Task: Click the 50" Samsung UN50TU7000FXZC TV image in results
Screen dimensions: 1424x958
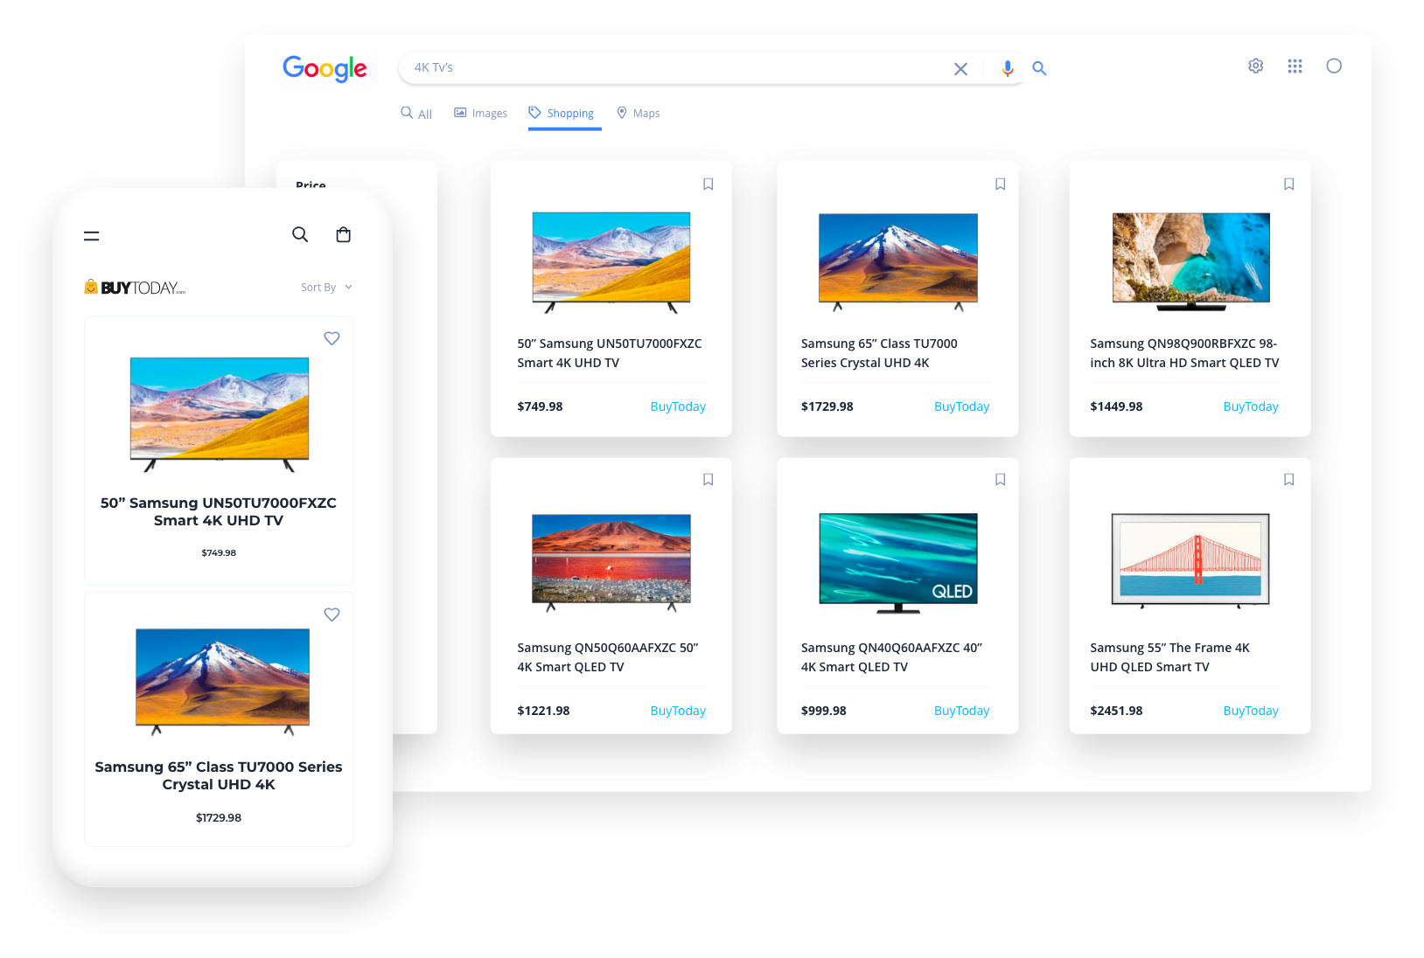Action: point(611,261)
